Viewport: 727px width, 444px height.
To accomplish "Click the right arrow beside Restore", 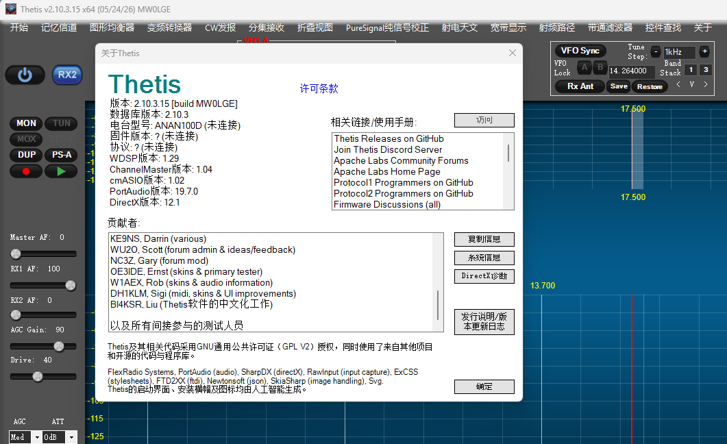I will [x=706, y=84].
